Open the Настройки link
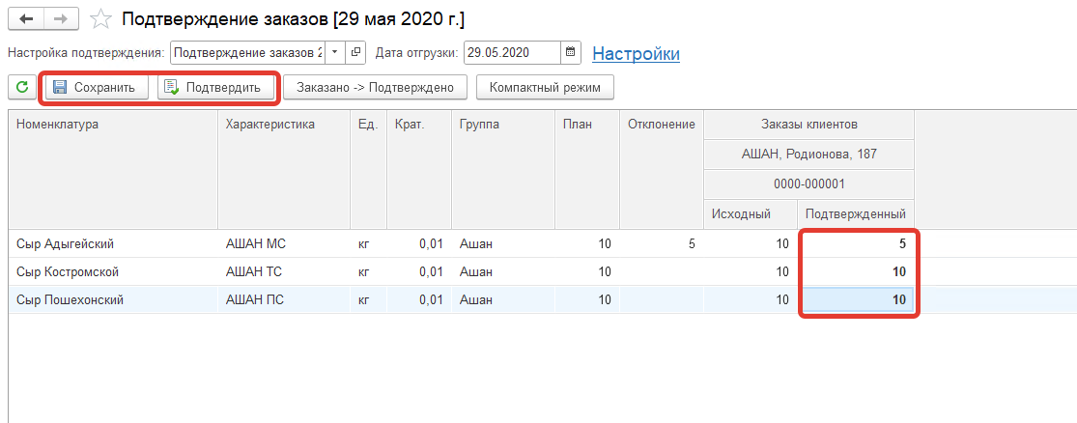 (x=636, y=54)
